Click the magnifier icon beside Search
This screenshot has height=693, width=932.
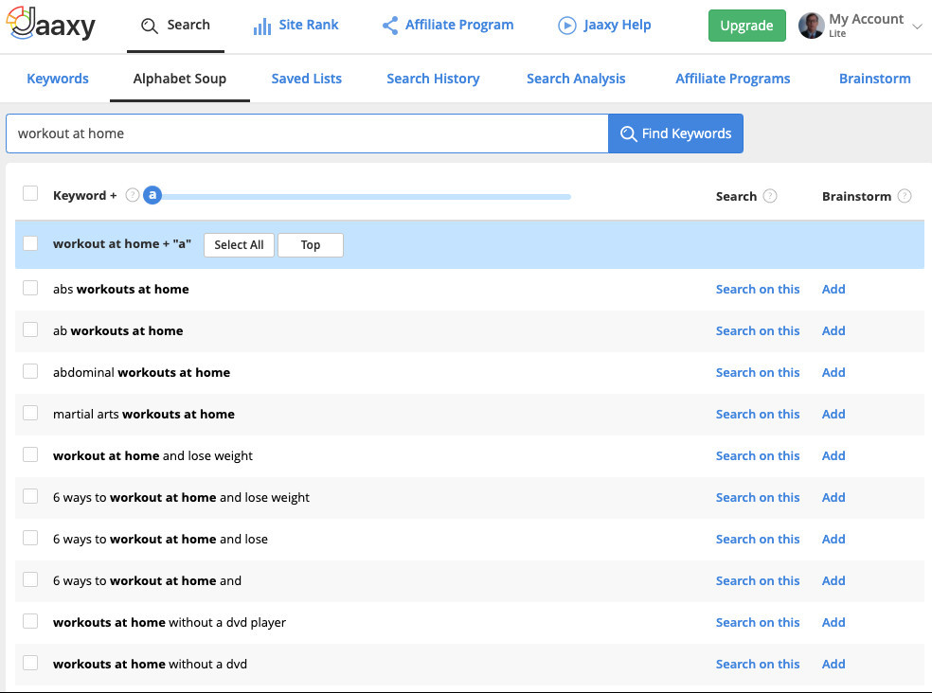150,26
